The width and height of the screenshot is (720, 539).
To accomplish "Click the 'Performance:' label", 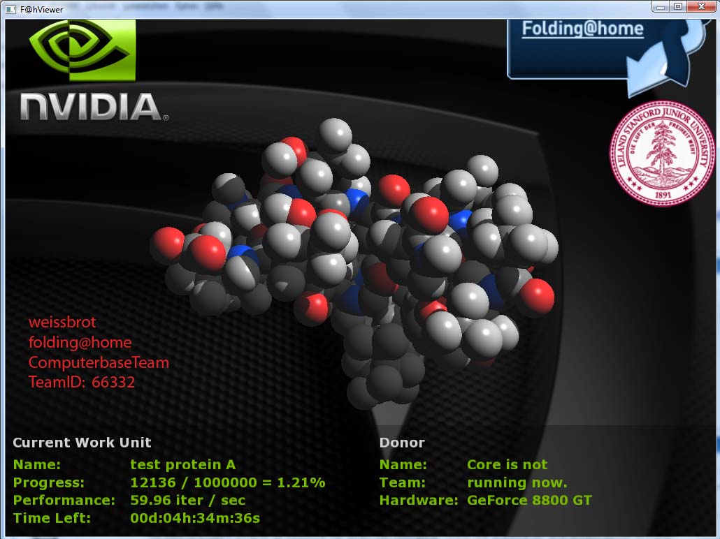I will (x=64, y=500).
